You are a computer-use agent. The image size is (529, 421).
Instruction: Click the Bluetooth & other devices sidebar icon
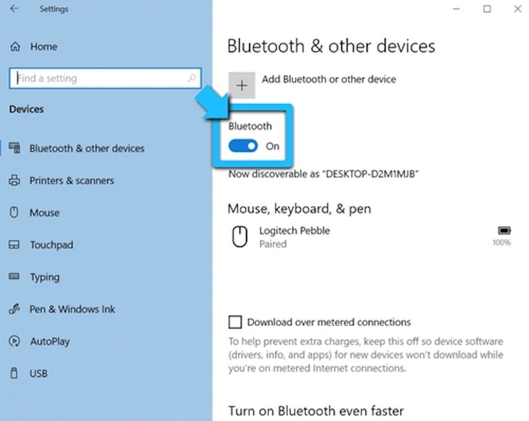coord(14,149)
